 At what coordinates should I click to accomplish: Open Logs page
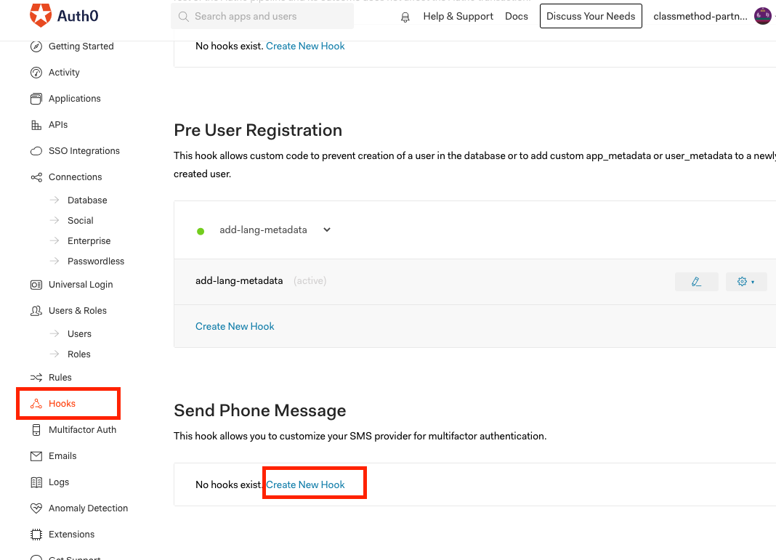59,482
